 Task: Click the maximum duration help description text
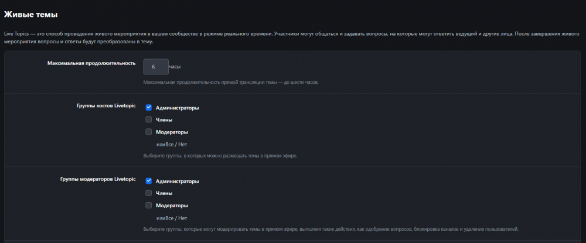pyautogui.click(x=231, y=82)
